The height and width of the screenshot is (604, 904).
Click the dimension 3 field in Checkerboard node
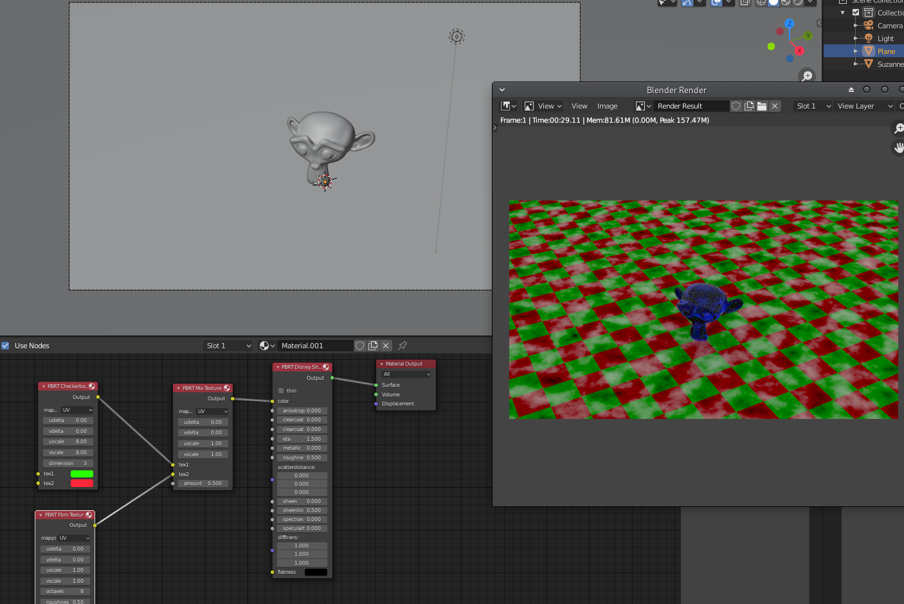tap(68, 463)
